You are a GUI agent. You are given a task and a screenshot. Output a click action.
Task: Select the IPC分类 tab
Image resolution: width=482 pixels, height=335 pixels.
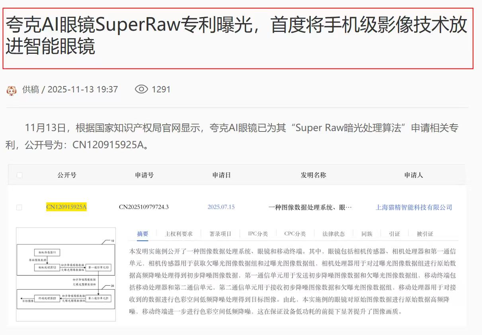(x=258, y=234)
